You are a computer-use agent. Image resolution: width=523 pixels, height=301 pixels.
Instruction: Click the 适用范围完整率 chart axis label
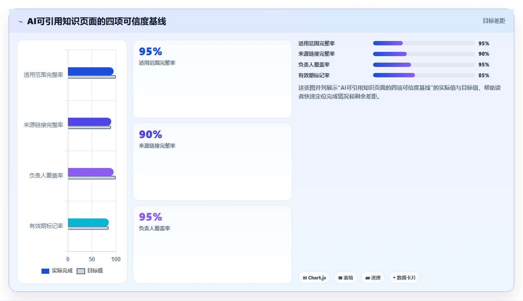[44, 75]
